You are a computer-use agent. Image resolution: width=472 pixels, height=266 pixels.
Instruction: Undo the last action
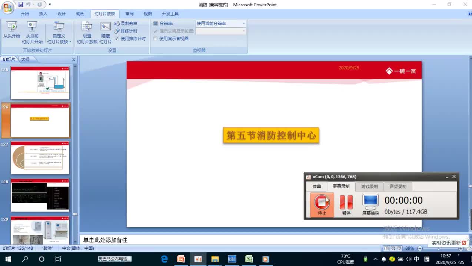[29, 5]
